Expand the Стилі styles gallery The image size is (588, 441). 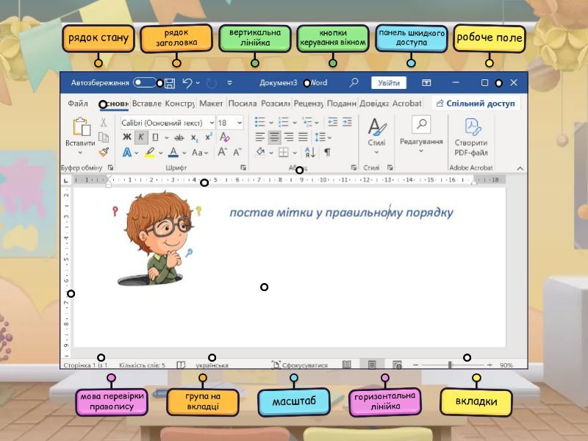tap(376, 132)
